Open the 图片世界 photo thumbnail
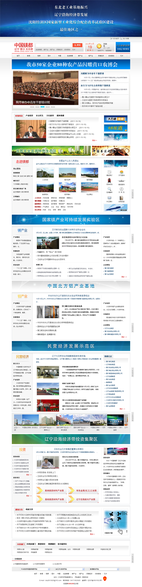This screenshot has width=142, height=587. click(x=67, y=173)
